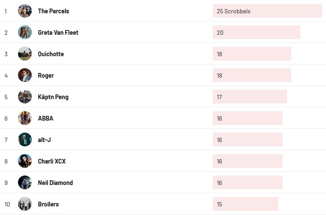Open Quichotte's avatar thumbnail
This screenshot has width=326, height=215.
click(25, 54)
